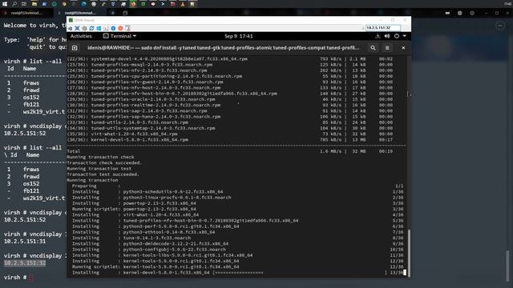Viewport: 513px width, 288px height.
Task: Click the keyboard icon in host terminal title bar
Action: click(x=447, y=13)
